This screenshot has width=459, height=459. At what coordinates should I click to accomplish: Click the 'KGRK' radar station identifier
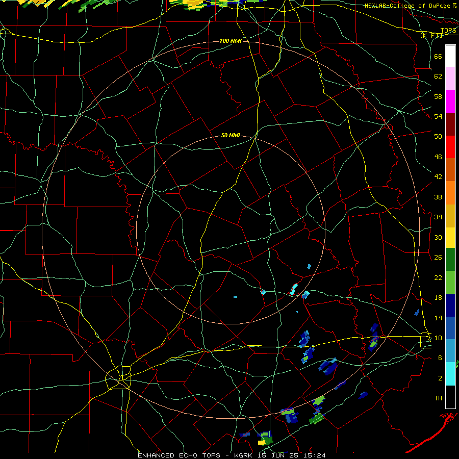(x=244, y=455)
